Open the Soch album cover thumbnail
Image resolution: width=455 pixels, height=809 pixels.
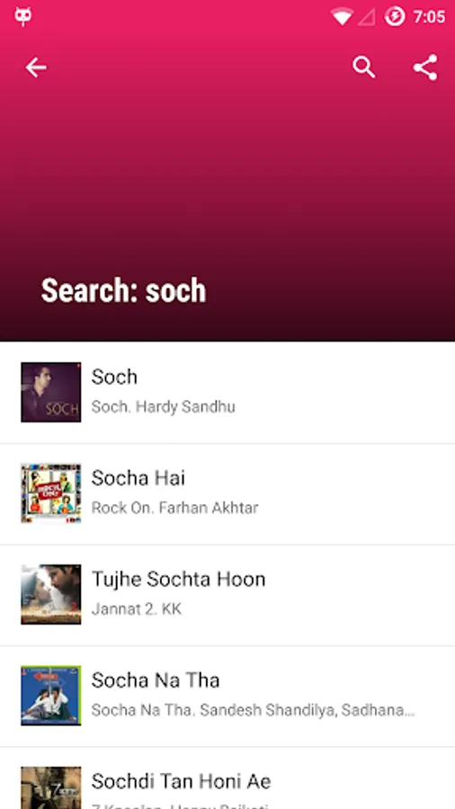pos(51,392)
